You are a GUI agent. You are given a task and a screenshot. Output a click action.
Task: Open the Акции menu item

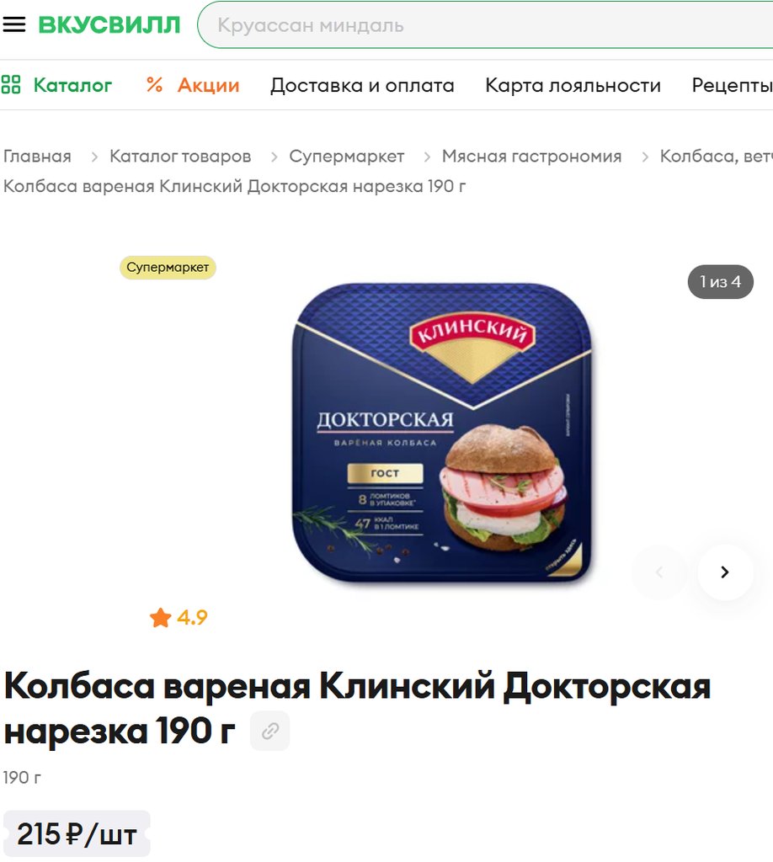[x=208, y=85]
